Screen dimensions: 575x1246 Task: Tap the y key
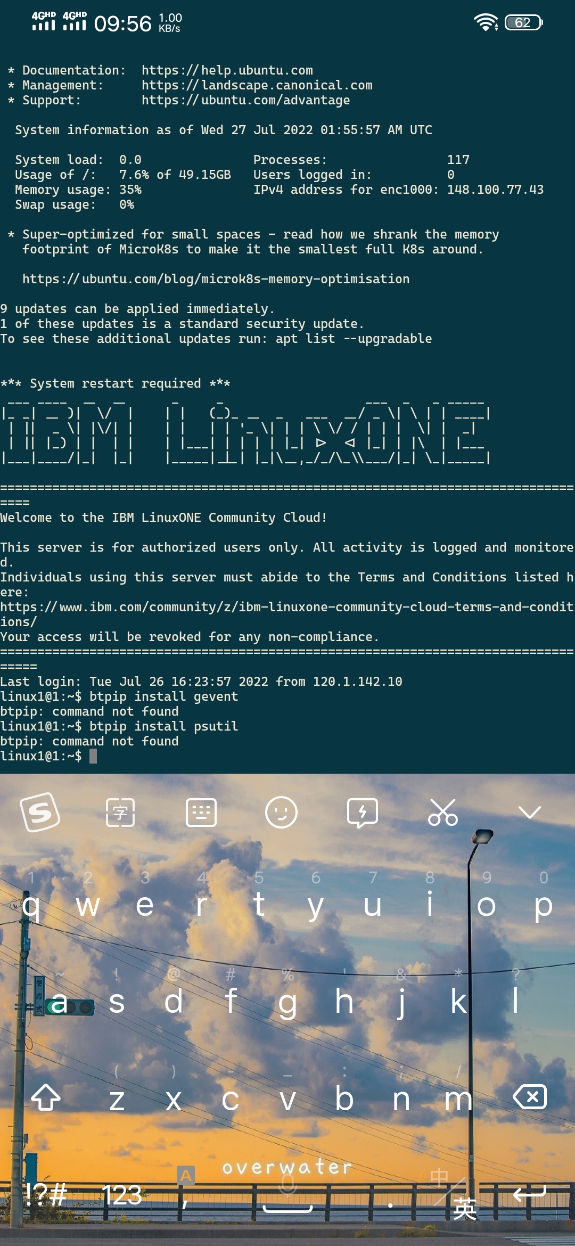point(316,908)
